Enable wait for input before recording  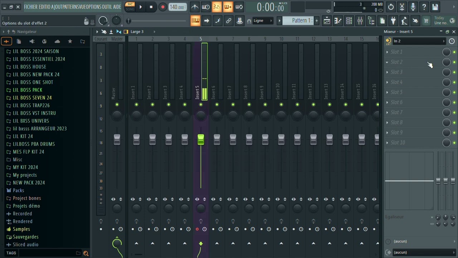tap(206, 7)
